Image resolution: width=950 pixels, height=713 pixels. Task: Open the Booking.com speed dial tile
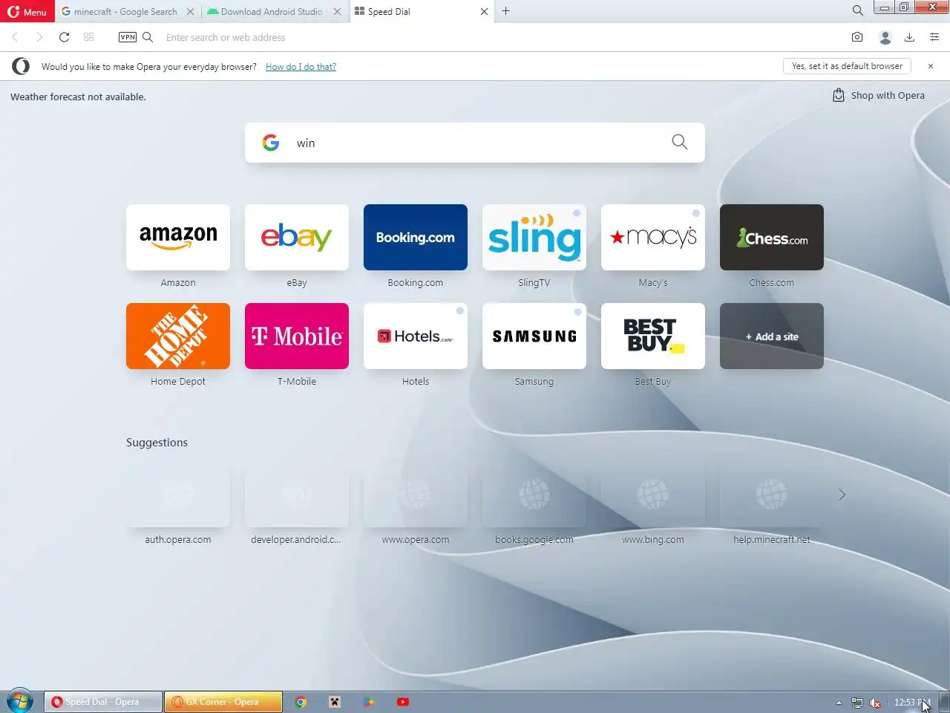point(416,237)
